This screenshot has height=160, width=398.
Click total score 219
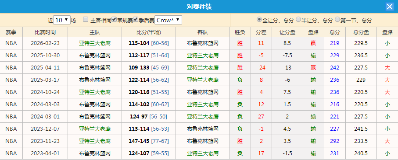[334, 43]
